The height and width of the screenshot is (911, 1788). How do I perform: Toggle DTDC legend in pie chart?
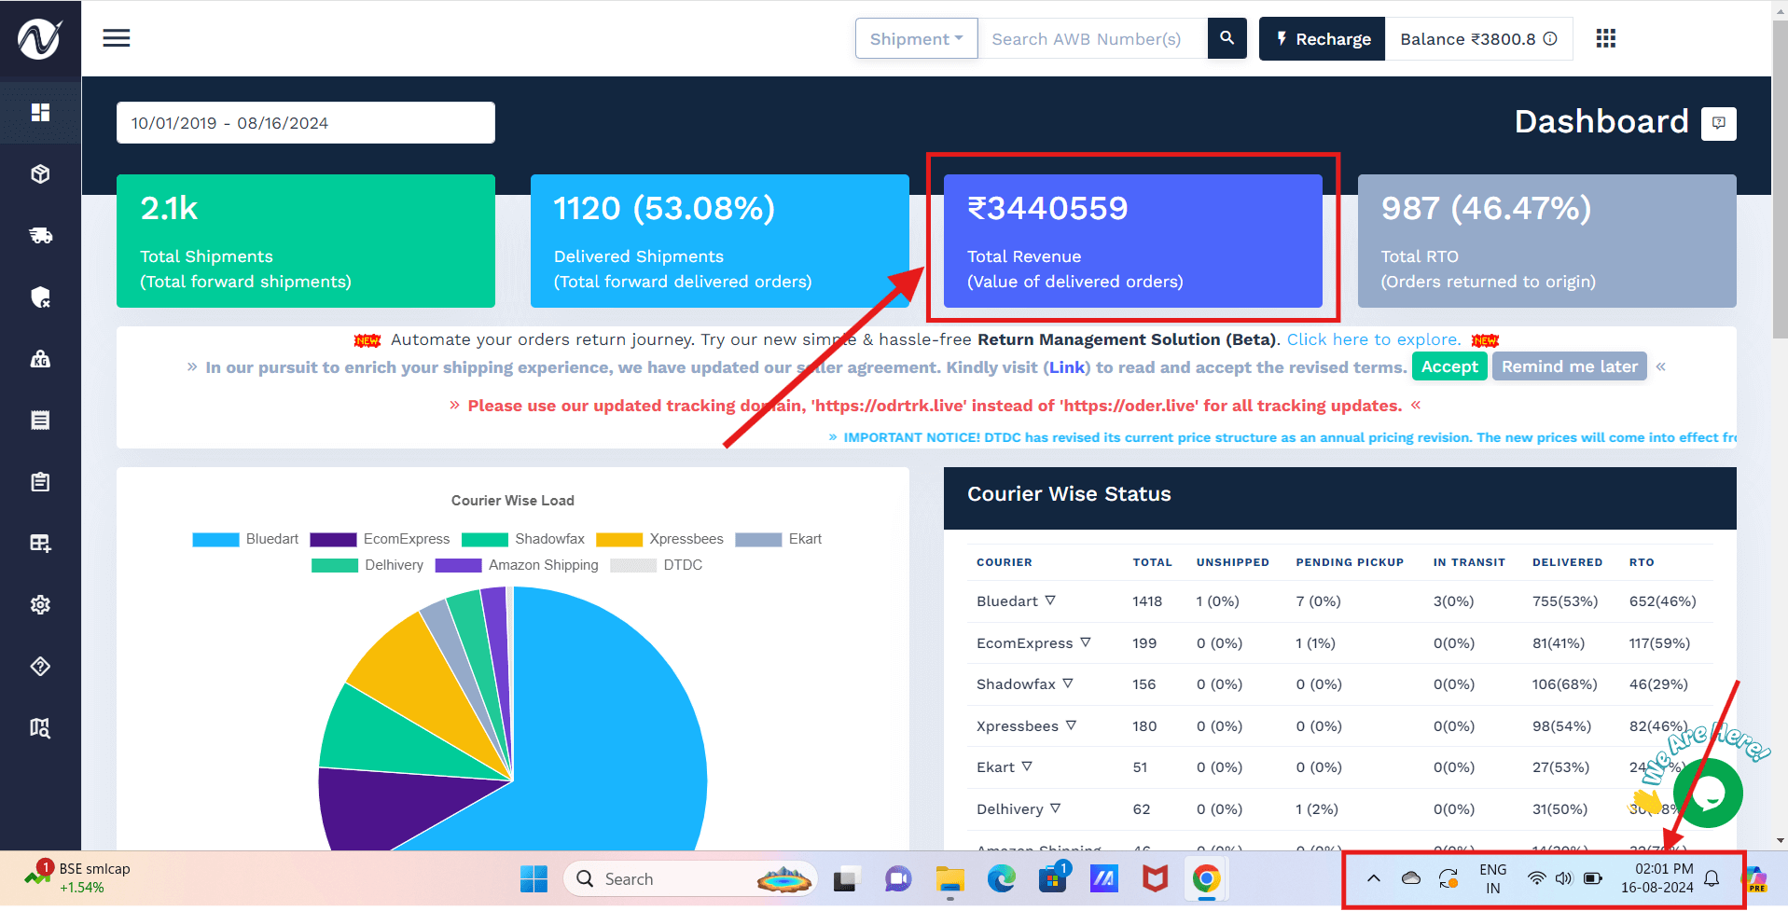pos(657,565)
